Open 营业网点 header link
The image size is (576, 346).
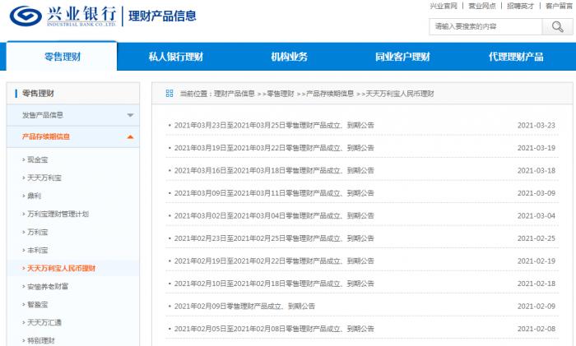tap(482, 6)
